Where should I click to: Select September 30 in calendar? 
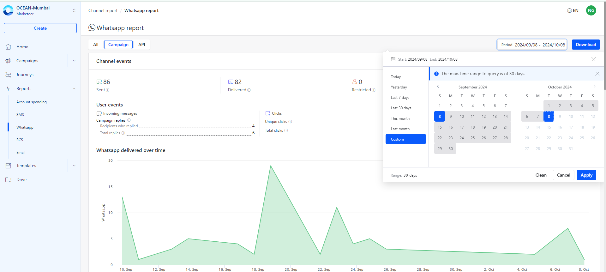pos(451,148)
